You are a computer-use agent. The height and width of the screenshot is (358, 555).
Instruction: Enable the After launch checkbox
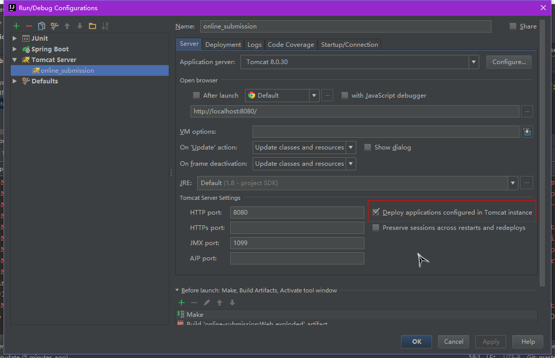coord(197,96)
